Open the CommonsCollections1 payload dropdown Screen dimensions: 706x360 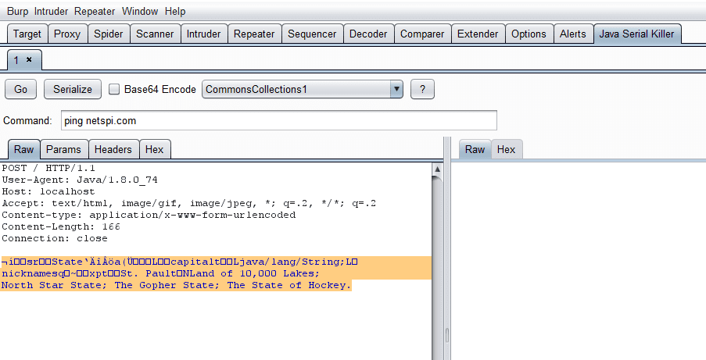pos(396,90)
